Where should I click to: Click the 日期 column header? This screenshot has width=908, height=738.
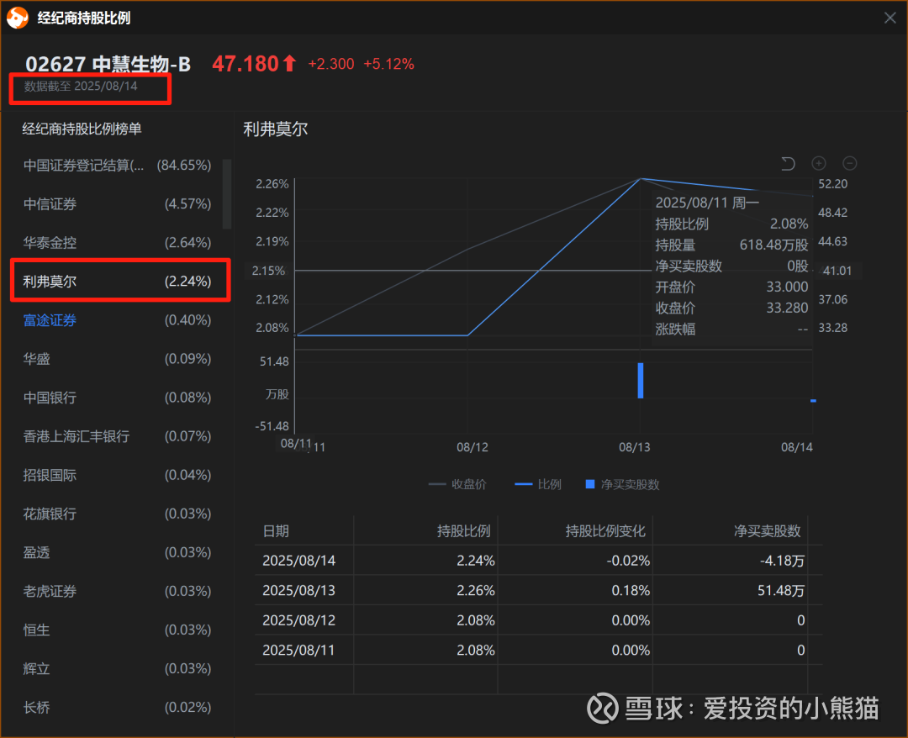(276, 531)
